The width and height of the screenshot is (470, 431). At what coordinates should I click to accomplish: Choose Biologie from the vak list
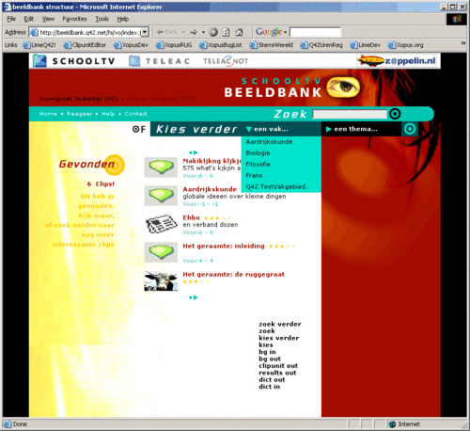[258, 153]
